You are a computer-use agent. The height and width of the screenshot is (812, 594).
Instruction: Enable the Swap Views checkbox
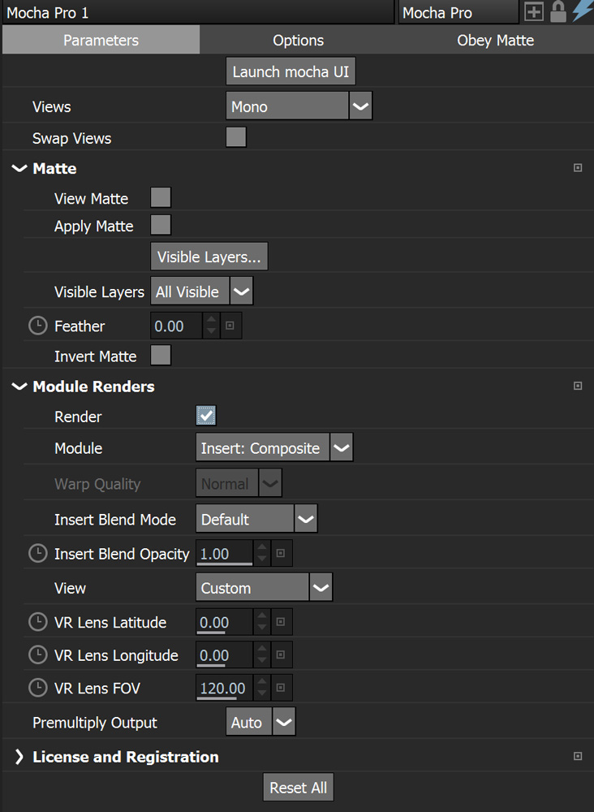pos(236,138)
